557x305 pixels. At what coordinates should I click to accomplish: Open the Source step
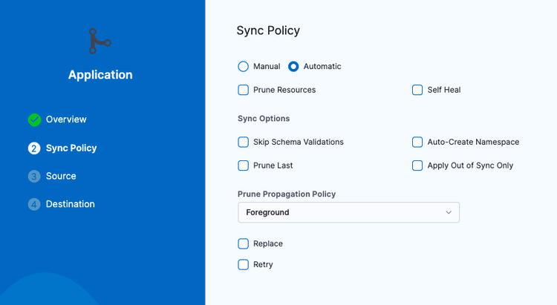pos(61,177)
